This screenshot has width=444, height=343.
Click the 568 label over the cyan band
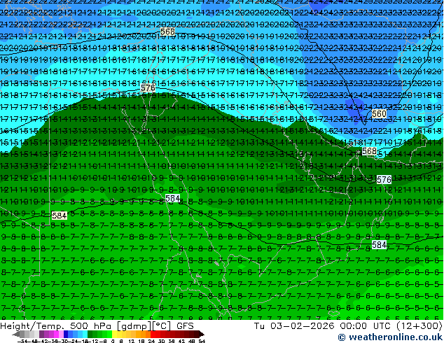point(167,31)
